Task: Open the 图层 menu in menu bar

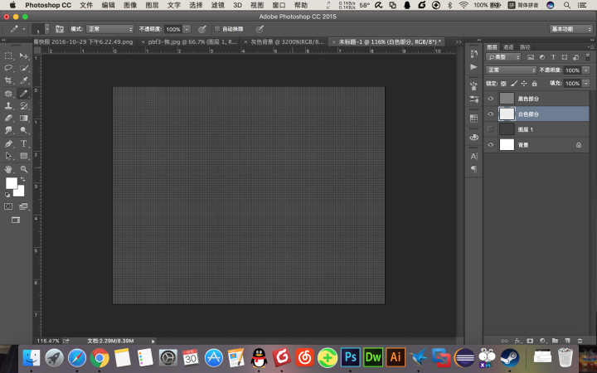Action: (152, 5)
